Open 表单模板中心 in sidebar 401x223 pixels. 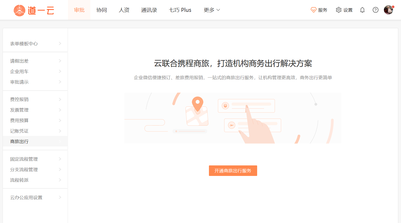point(35,43)
